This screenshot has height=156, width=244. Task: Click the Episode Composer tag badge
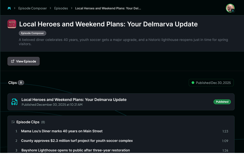(33, 33)
